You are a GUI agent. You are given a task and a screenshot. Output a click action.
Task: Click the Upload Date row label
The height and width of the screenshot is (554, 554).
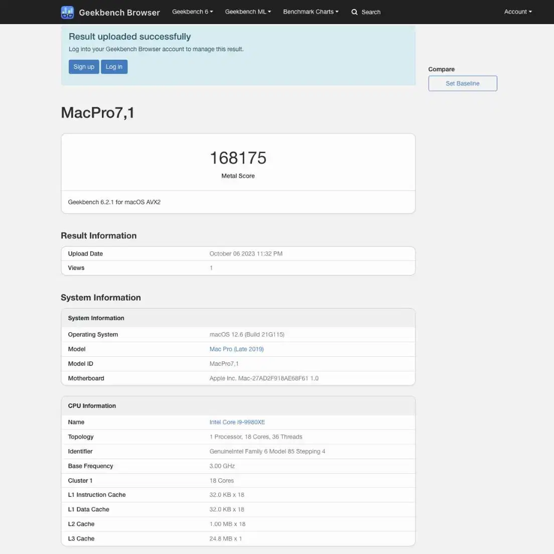point(85,254)
